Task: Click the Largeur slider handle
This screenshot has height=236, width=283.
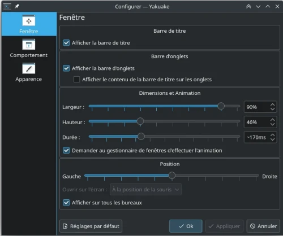Action: [221, 106]
